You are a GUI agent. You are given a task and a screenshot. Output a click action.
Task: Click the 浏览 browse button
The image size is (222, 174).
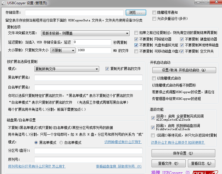[136, 13]
